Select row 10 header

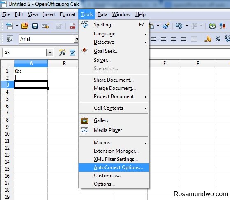pos(7,134)
